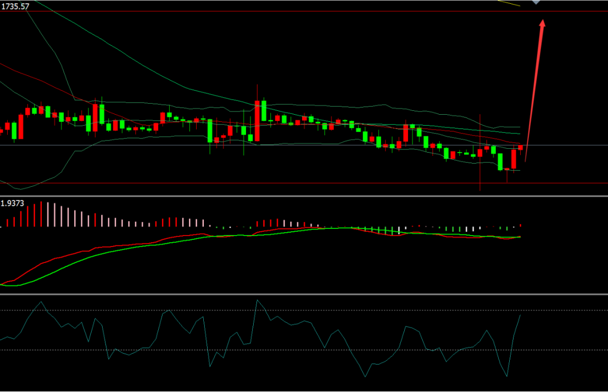The height and width of the screenshot is (392, 608).
Task: Select the grey horizontal current price line
Action: coord(304,145)
